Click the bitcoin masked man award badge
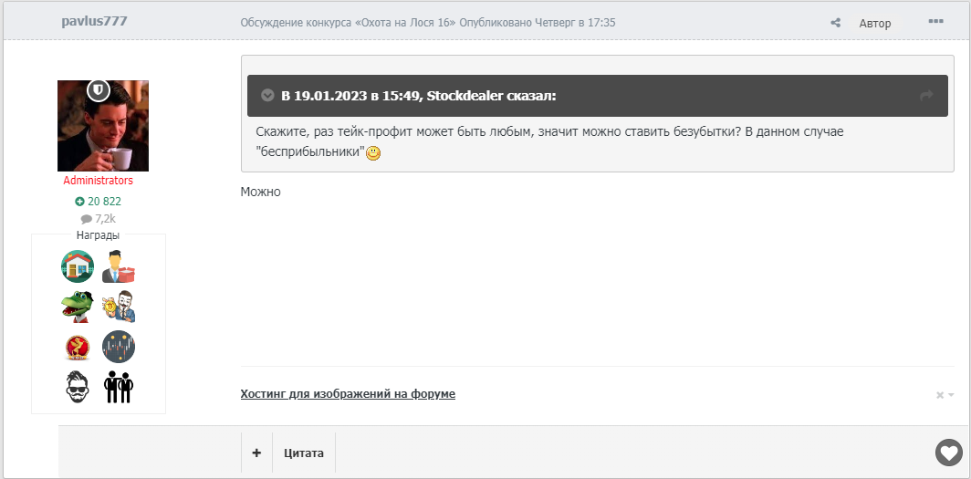This screenshot has width=971, height=479. (119, 307)
